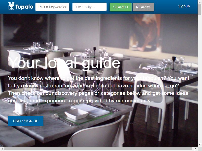Click the gray NEARBY button

(x=143, y=7)
